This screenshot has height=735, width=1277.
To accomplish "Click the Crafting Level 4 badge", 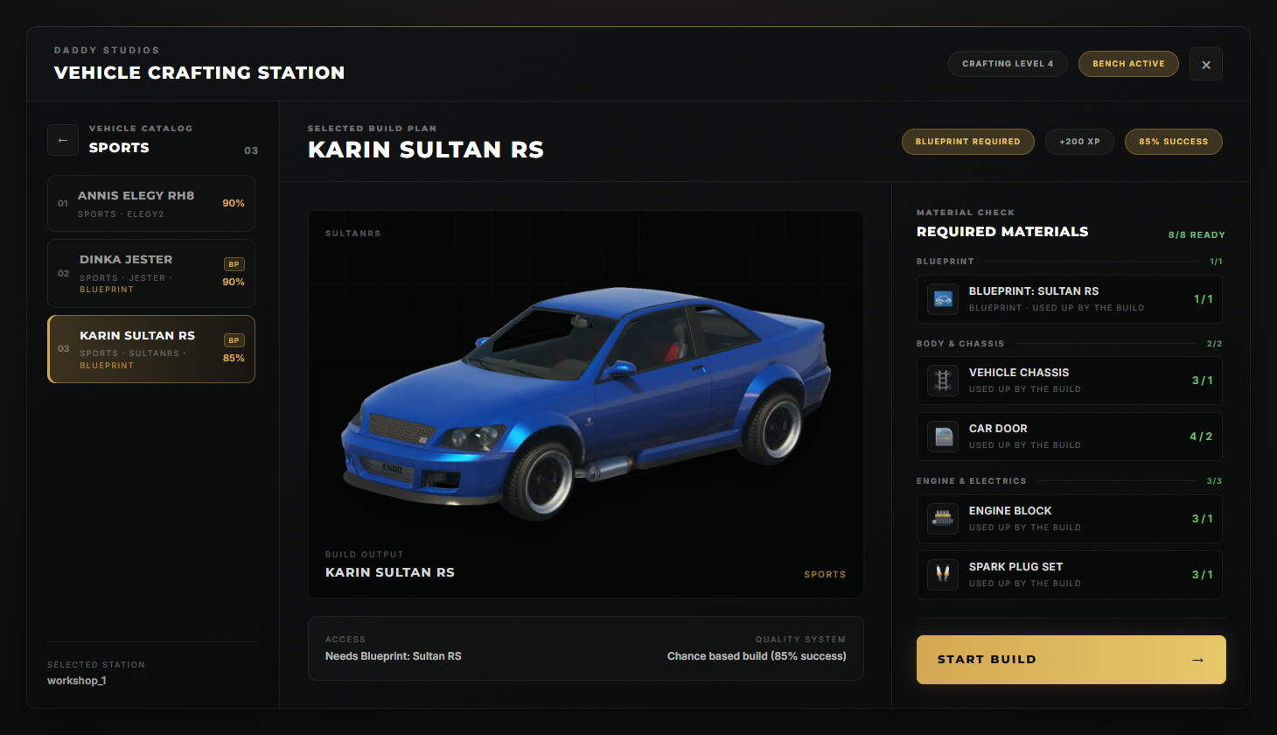I will pyautogui.click(x=1008, y=64).
